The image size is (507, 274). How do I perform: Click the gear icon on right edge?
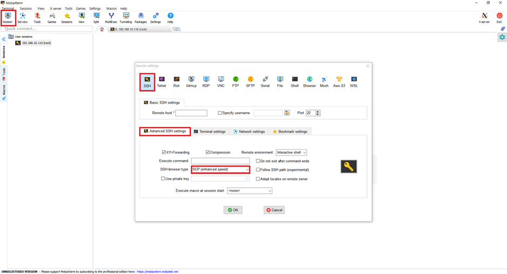point(502,37)
